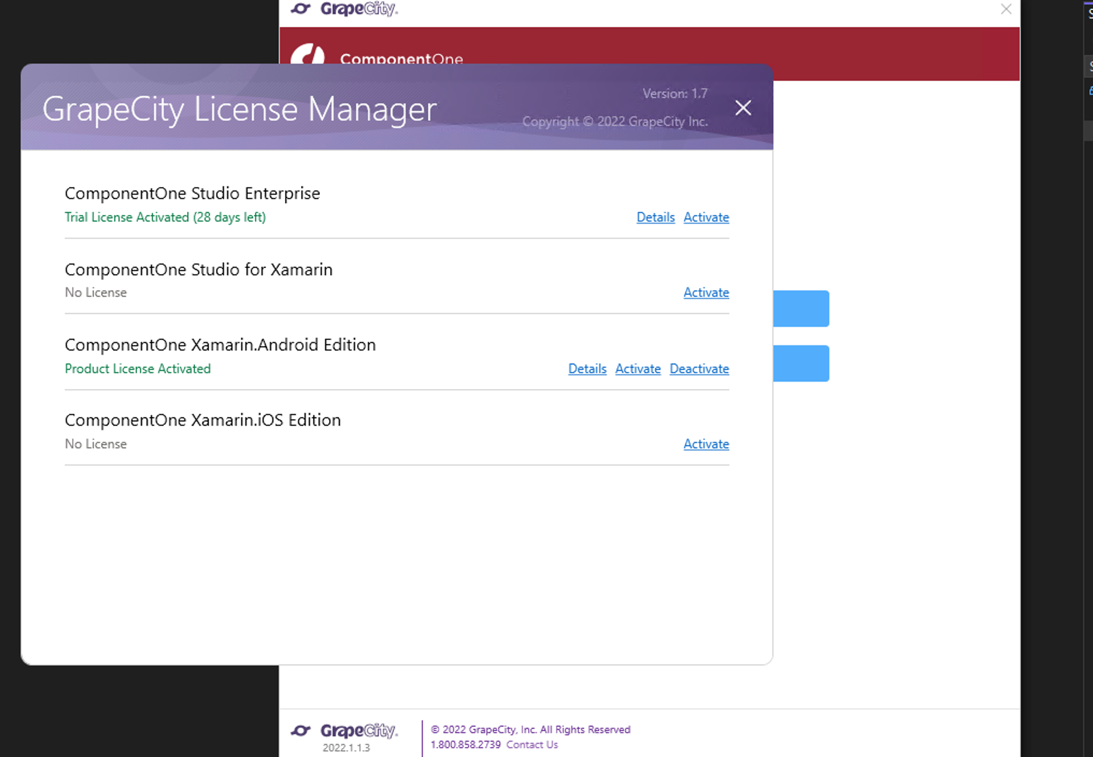This screenshot has width=1093, height=757.
Task: Click the lower blue button in installer window
Action: pyautogui.click(x=801, y=363)
